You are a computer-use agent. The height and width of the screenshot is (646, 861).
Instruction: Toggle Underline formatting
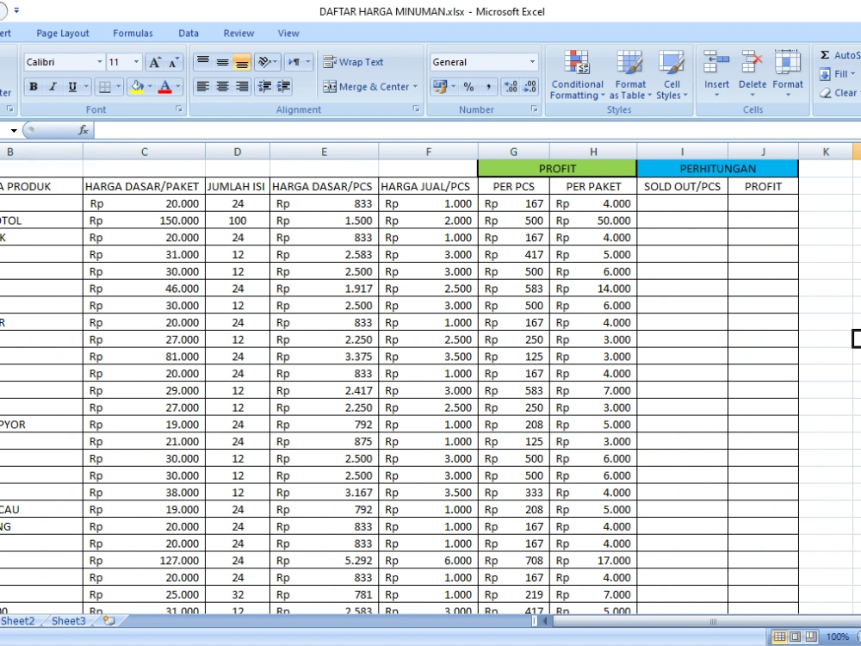coord(72,87)
